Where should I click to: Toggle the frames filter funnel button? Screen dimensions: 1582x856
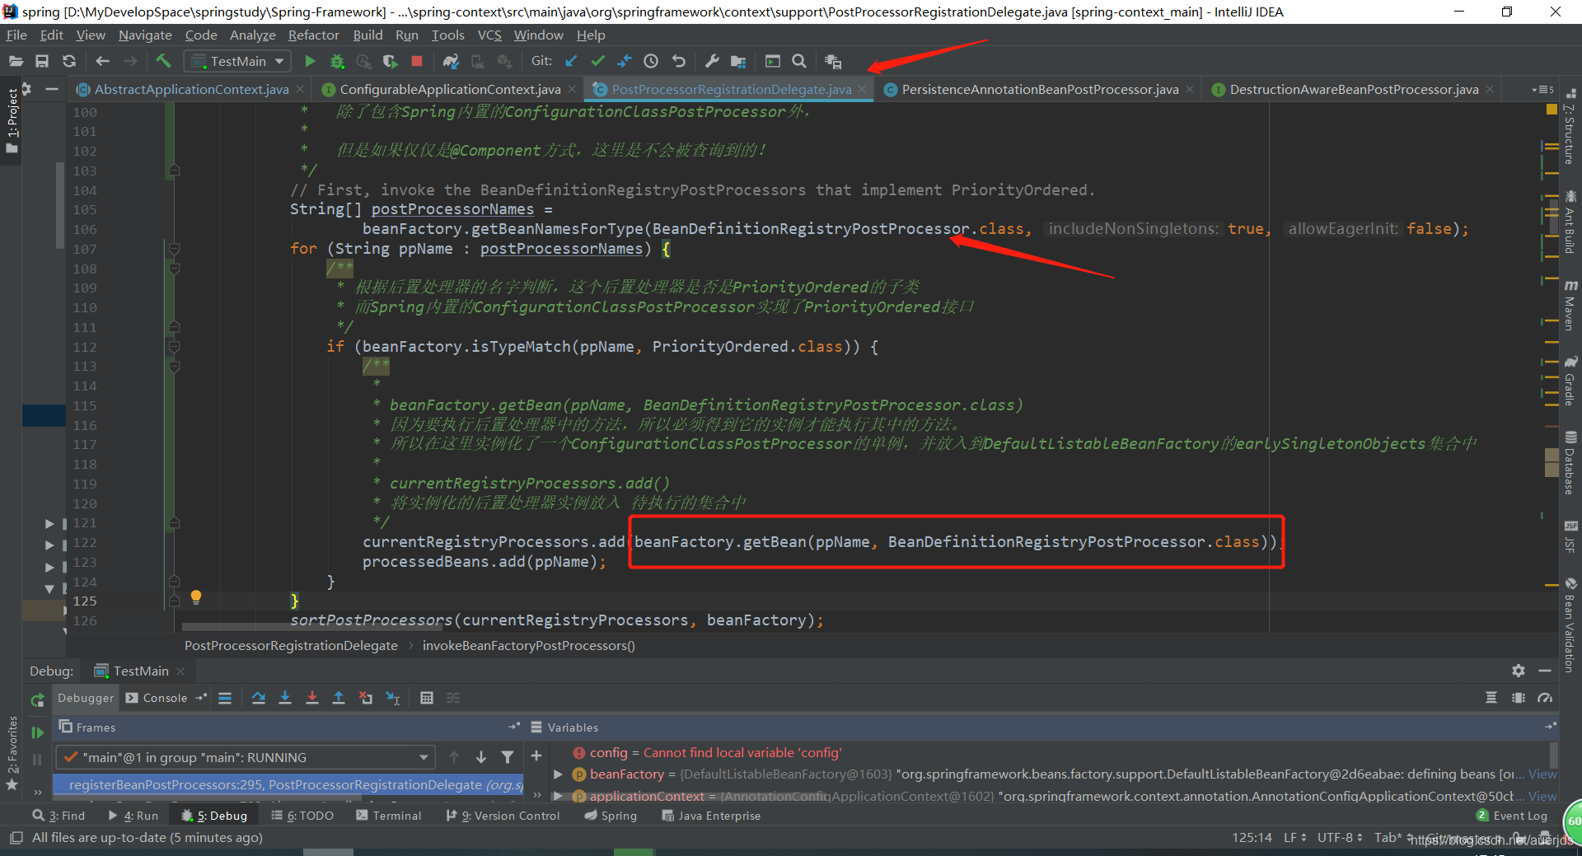click(508, 757)
